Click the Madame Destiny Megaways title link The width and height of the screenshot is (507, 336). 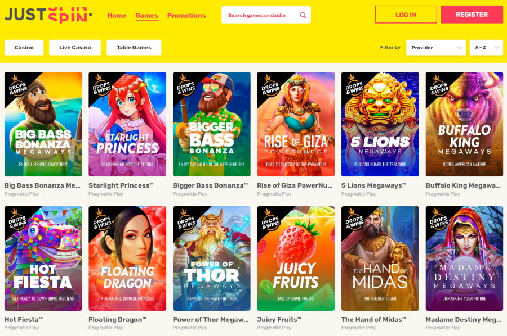[463, 320]
